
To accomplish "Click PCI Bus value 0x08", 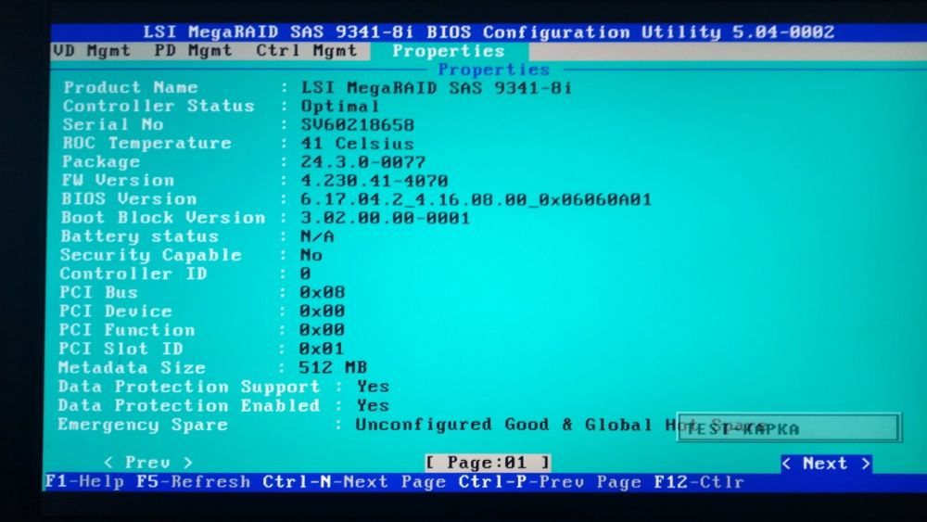I will 323,293.
